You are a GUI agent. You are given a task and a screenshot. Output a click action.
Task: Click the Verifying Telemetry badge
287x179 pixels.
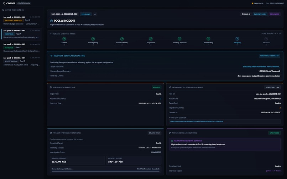(269, 56)
